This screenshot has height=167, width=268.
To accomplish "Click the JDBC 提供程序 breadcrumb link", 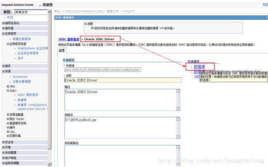I will tap(69, 39).
